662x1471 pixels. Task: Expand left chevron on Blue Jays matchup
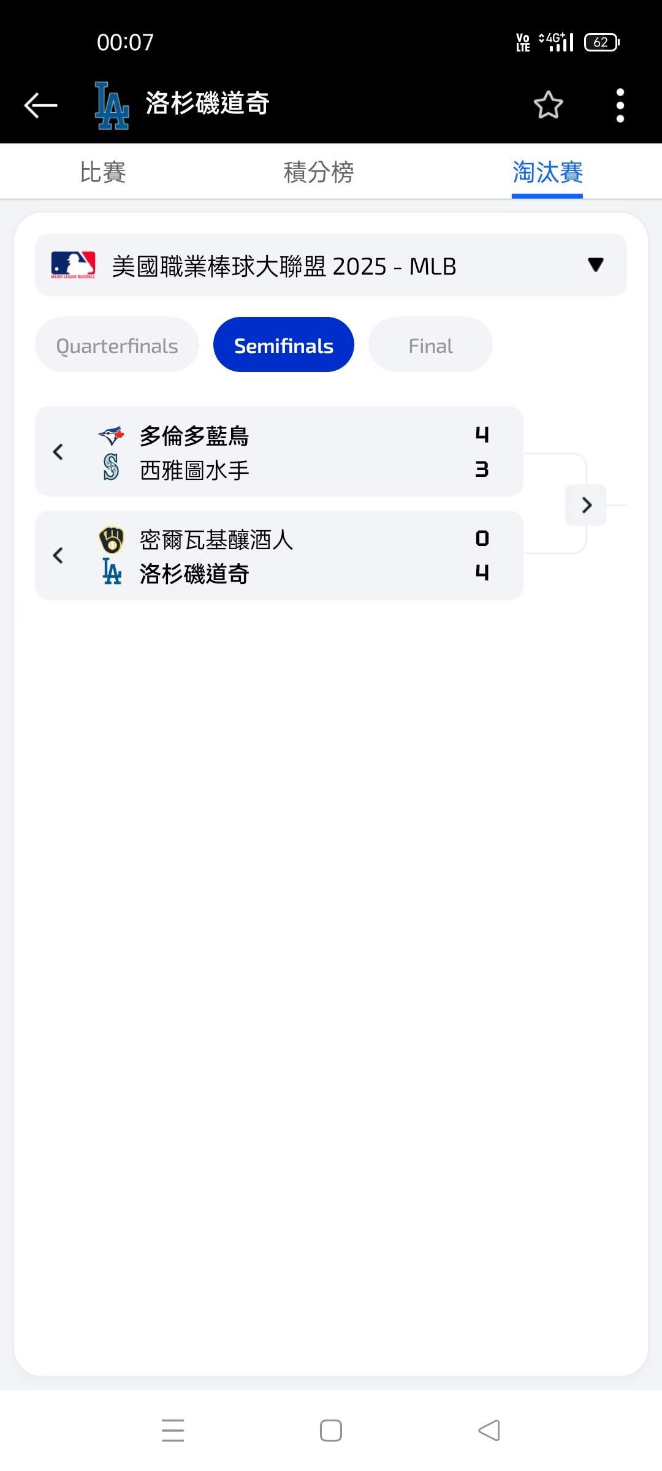[58, 452]
